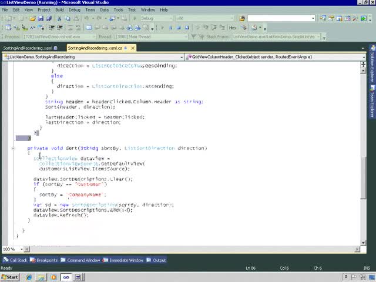Click the Cut scissors icon
The width and height of the screenshot is (376, 282).
pyautogui.click(x=60, y=18)
